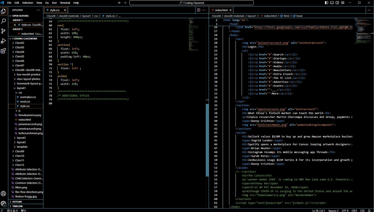Screen dimensions: 374x212
Task: Expand the Outline section
Action: coord(25,202)
